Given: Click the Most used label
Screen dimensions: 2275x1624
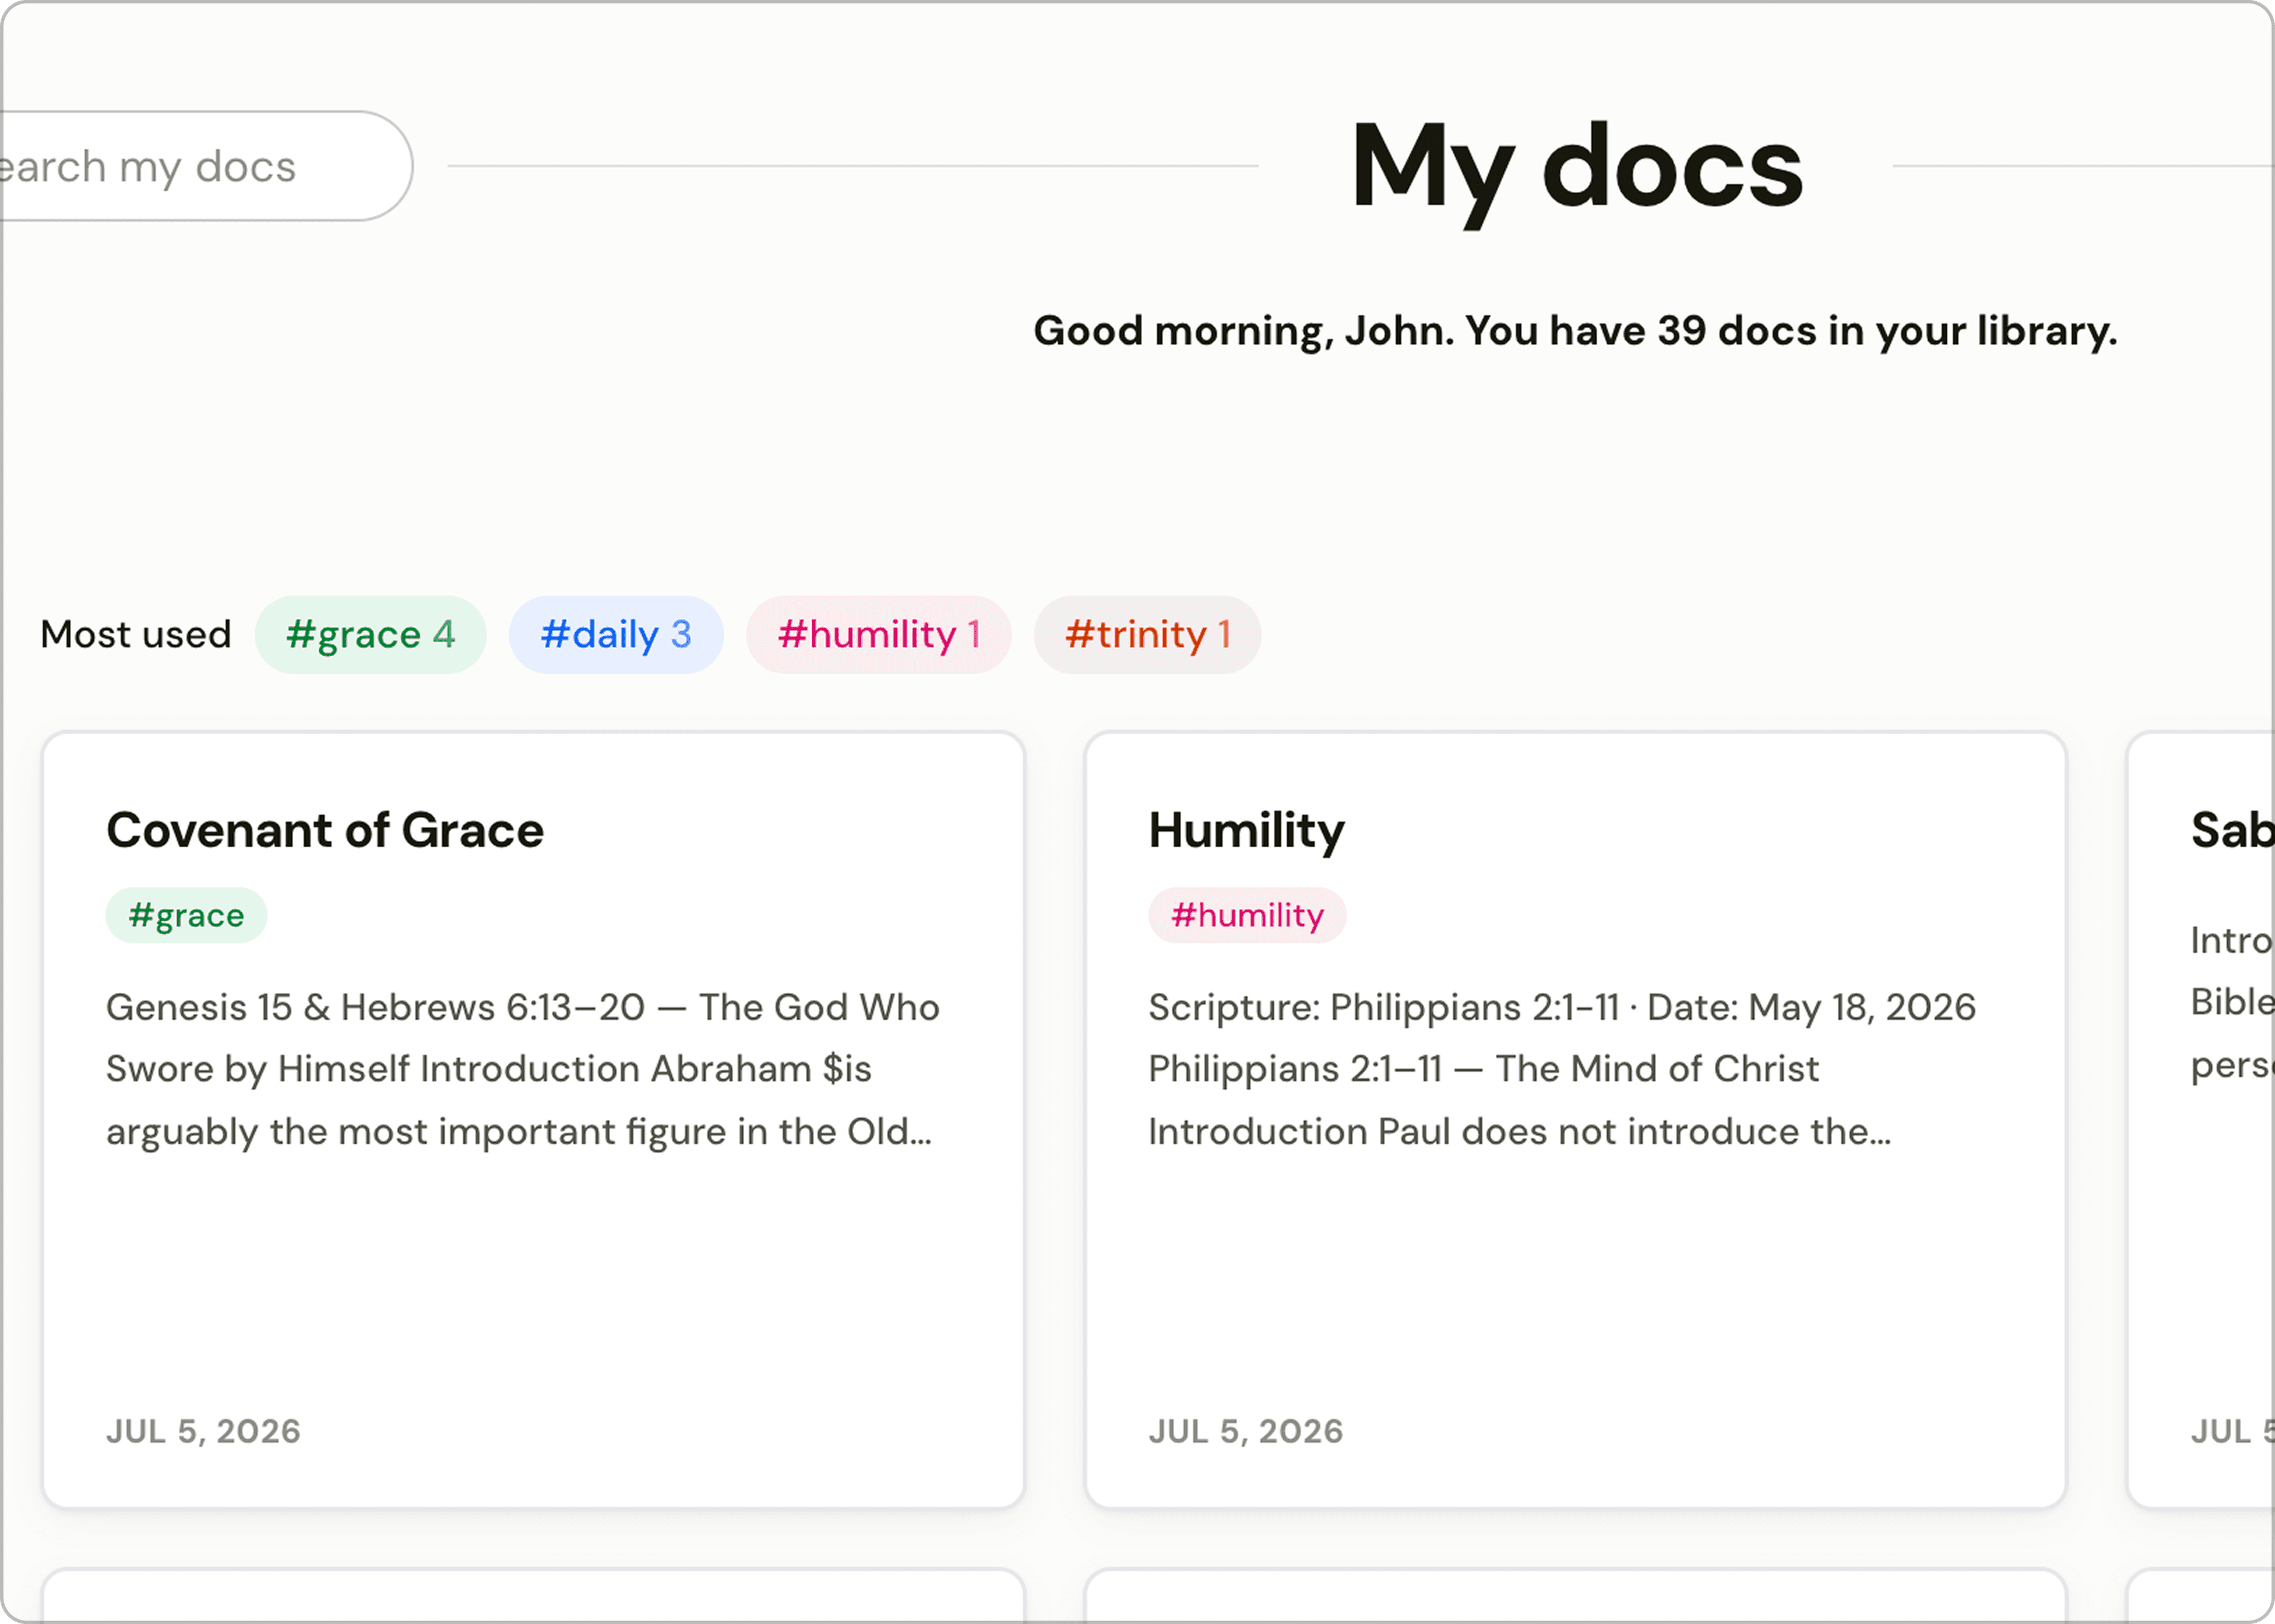Looking at the screenshot, I should (x=136, y=635).
